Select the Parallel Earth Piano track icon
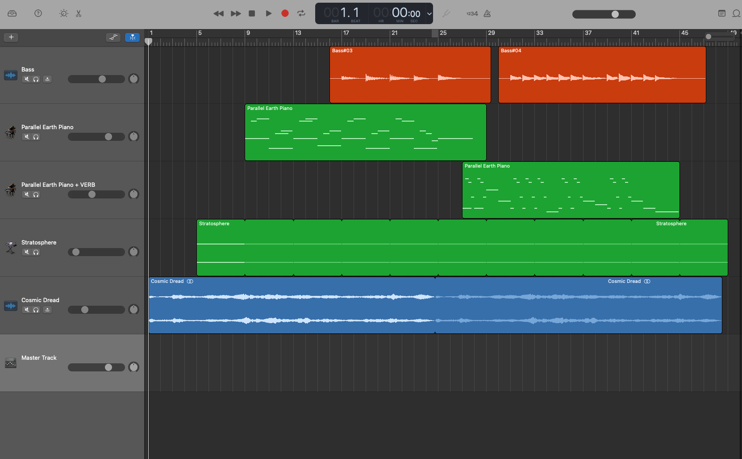This screenshot has width=742, height=459. tap(11, 132)
